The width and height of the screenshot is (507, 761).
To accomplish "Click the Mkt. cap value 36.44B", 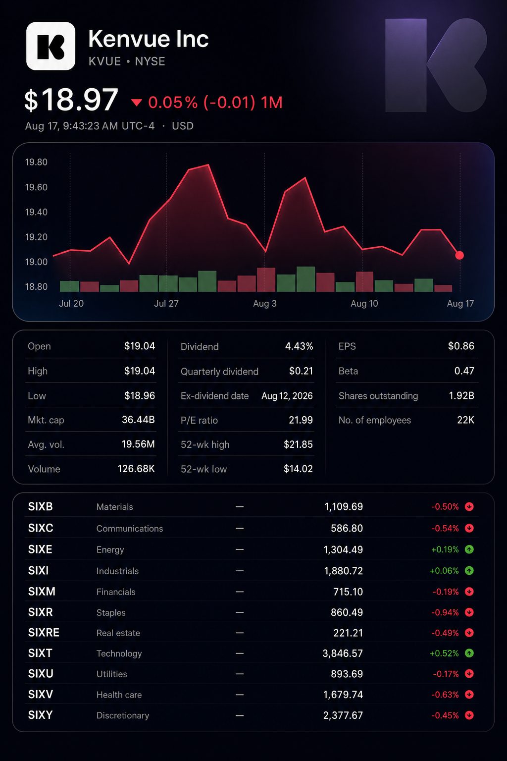I will pos(138,420).
